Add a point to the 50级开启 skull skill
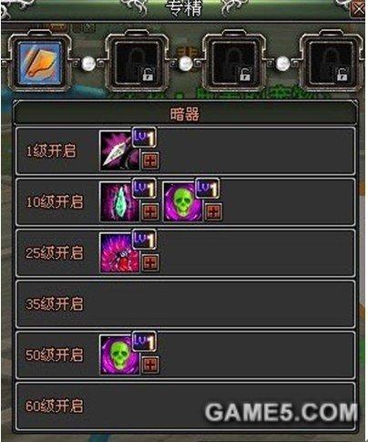The width and height of the screenshot is (368, 442). [150, 365]
